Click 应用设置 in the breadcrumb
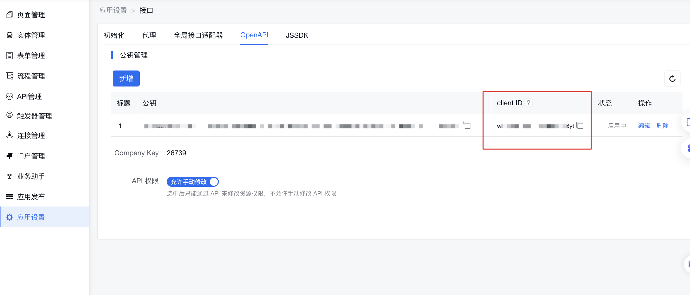This screenshot has width=690, height=295. (113, 10)
